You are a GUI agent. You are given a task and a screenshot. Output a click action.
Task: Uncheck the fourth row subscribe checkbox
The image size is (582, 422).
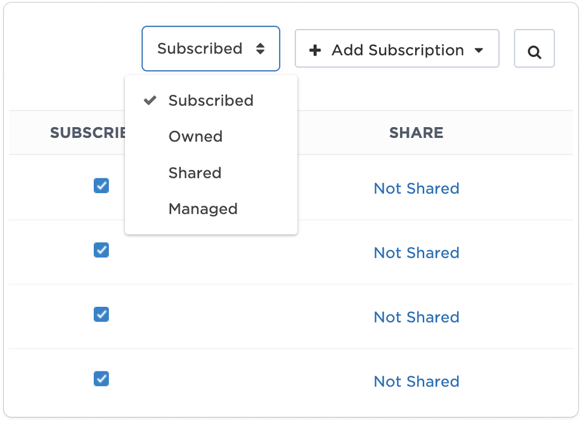101,379
